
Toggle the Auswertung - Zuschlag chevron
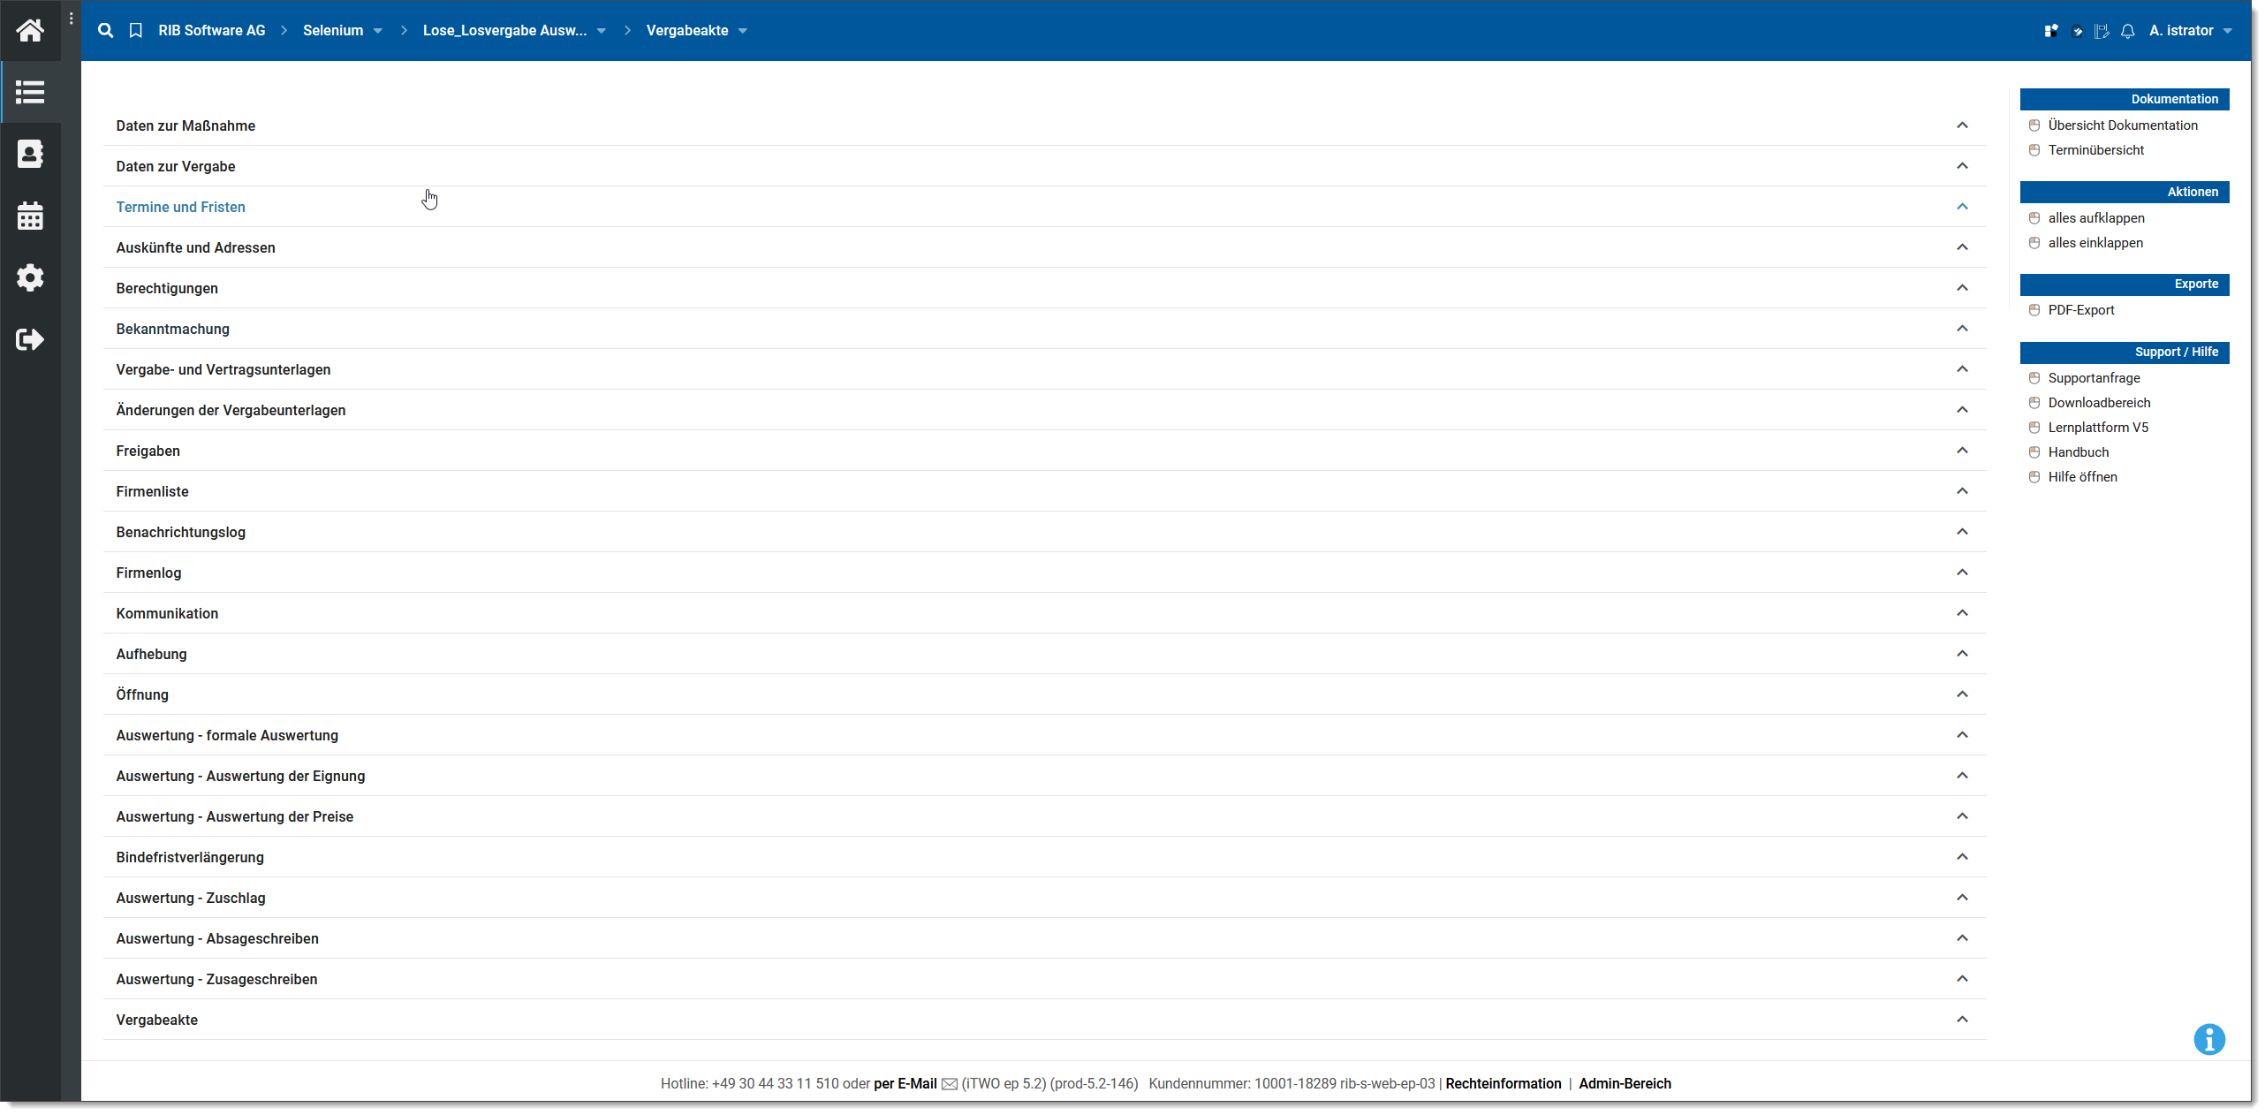pos(1962,898)
